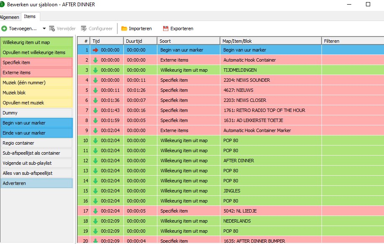The width and height of the screenshot is (384, 244).
Task: Click green arrow icon on TIJDMELDINGEN row
Action: pos(96,70)
